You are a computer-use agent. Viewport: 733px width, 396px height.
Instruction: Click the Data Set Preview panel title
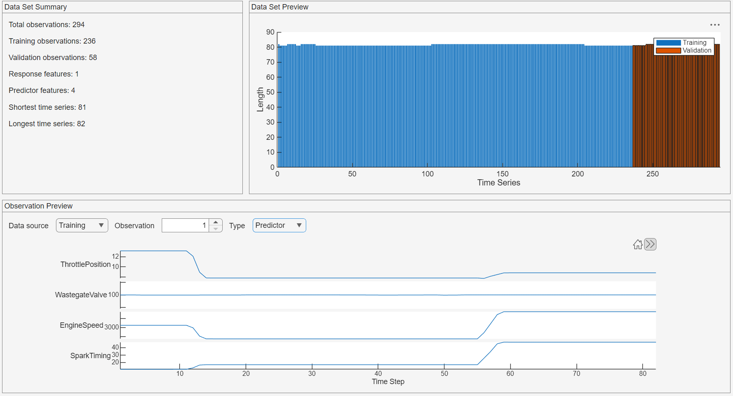point(280,7)
